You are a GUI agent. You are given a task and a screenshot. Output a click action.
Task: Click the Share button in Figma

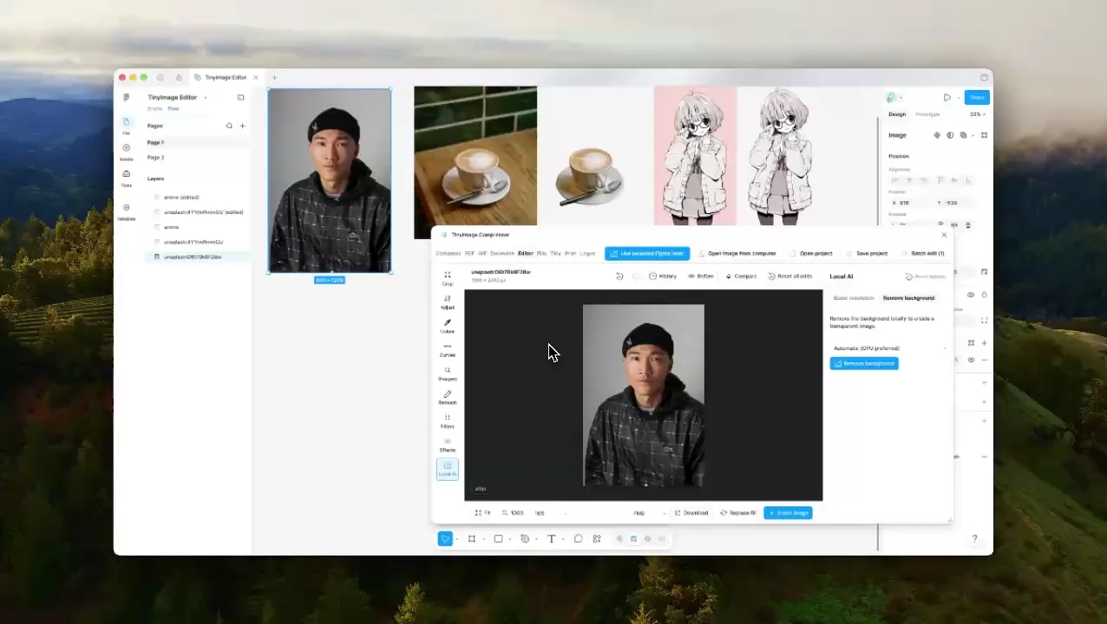coord(977,98)
